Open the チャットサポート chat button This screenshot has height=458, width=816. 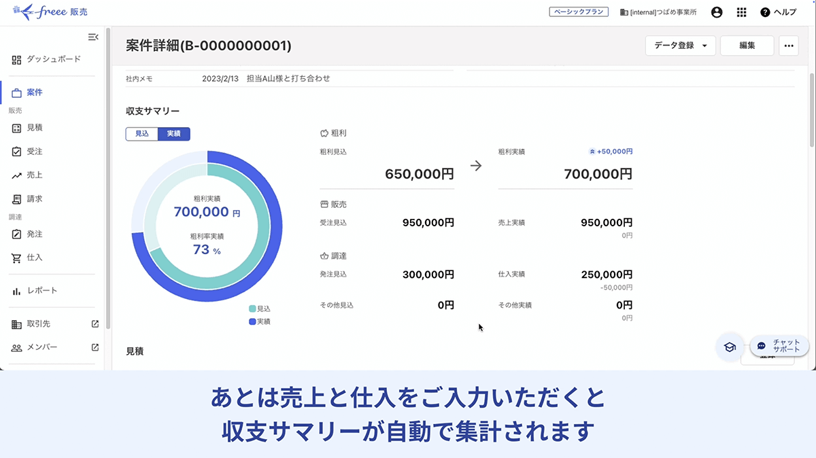[x=779, y=345]
